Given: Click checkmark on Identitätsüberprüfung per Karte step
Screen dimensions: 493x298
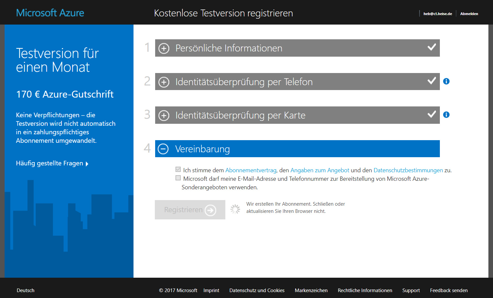Looking at the screenshot, I should [x=432, y=114].
